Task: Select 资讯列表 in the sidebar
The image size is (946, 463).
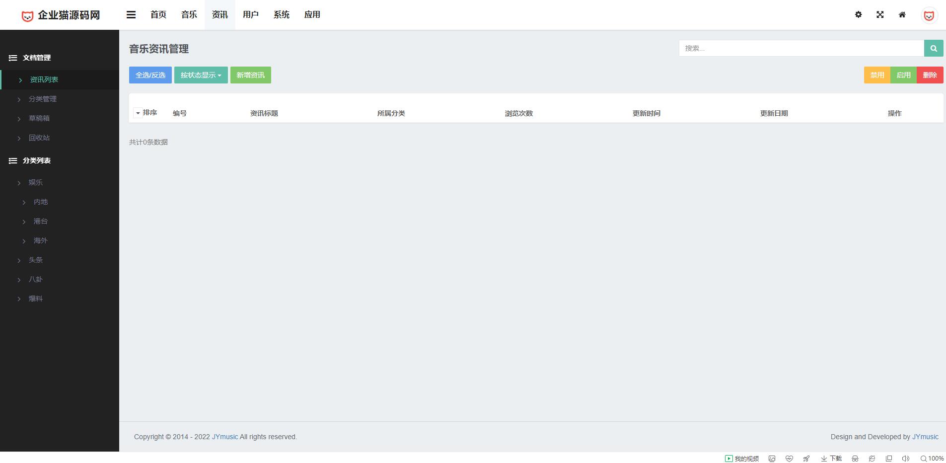Action: click(x=60, y=79)
